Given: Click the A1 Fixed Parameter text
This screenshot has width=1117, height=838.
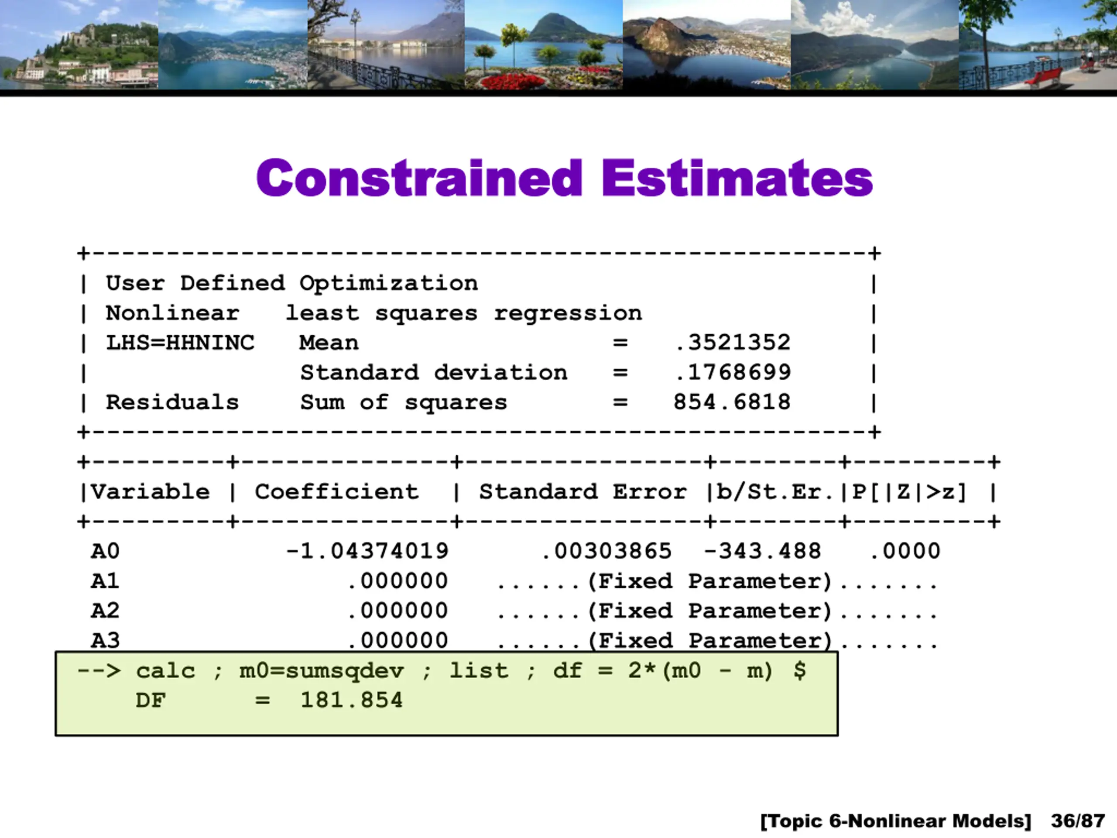Looking at the screenshot, I should click(x=709, y=581).
